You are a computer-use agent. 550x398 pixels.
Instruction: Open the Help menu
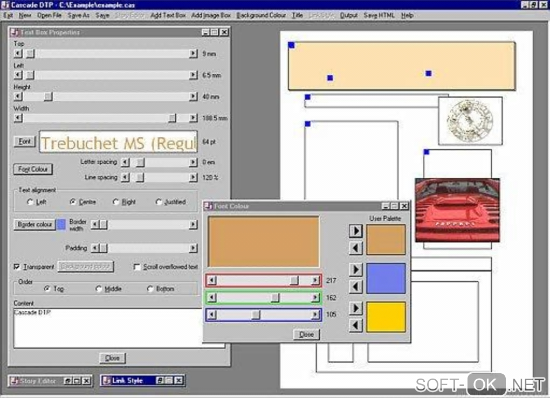tap(407, 16)
